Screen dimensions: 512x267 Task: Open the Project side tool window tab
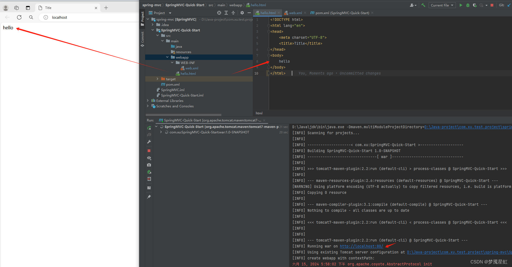point(142,19)
